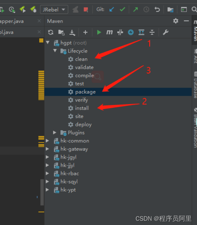
Task: Open JRebel run configuration dropdown
Action: tap(54, 9)
